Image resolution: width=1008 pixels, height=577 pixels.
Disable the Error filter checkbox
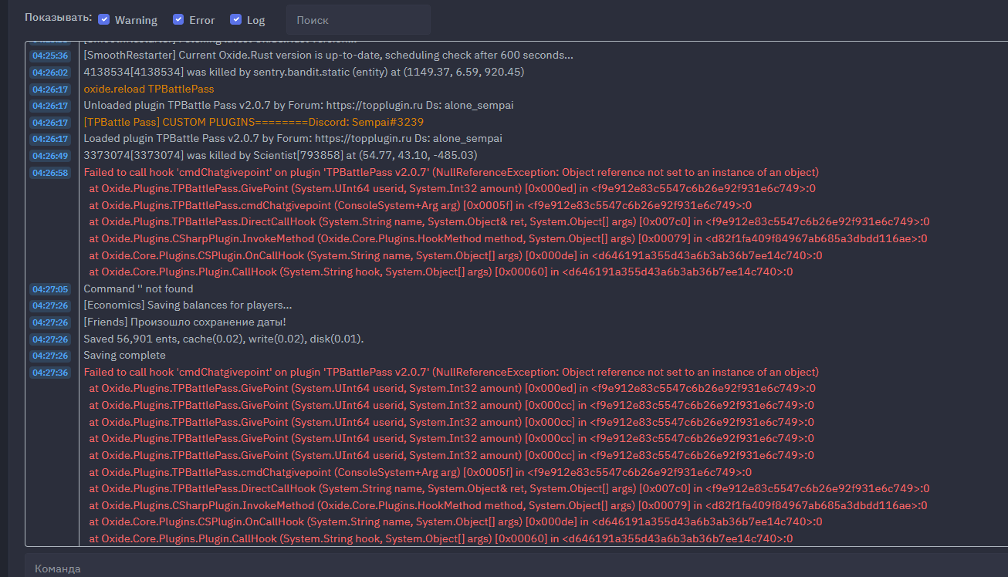tap(178, 19)
